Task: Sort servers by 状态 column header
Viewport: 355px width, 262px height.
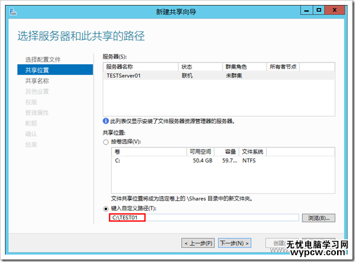Action: pyautogui.click(x=200, y=67)
